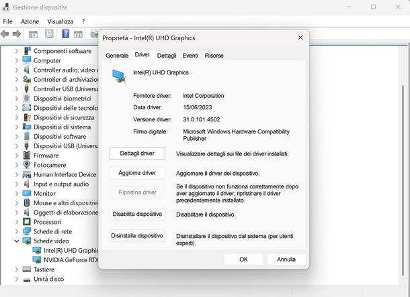Click the driver date 15/06/2023
The width and height of the screenshot is (410, 297).
[198, 107]
